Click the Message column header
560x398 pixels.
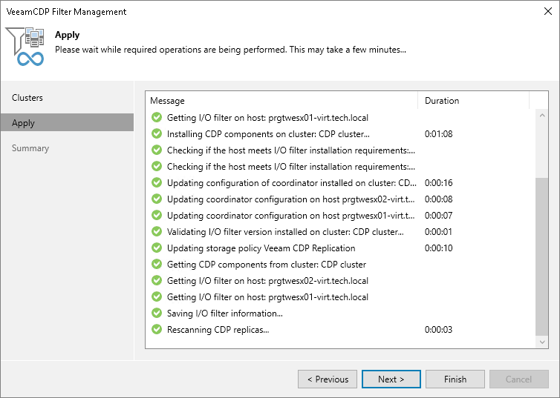tap(281, 101)
